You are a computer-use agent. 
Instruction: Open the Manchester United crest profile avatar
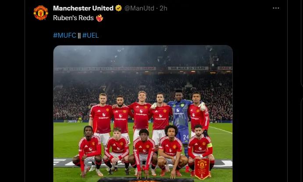[x=41, y=13]
